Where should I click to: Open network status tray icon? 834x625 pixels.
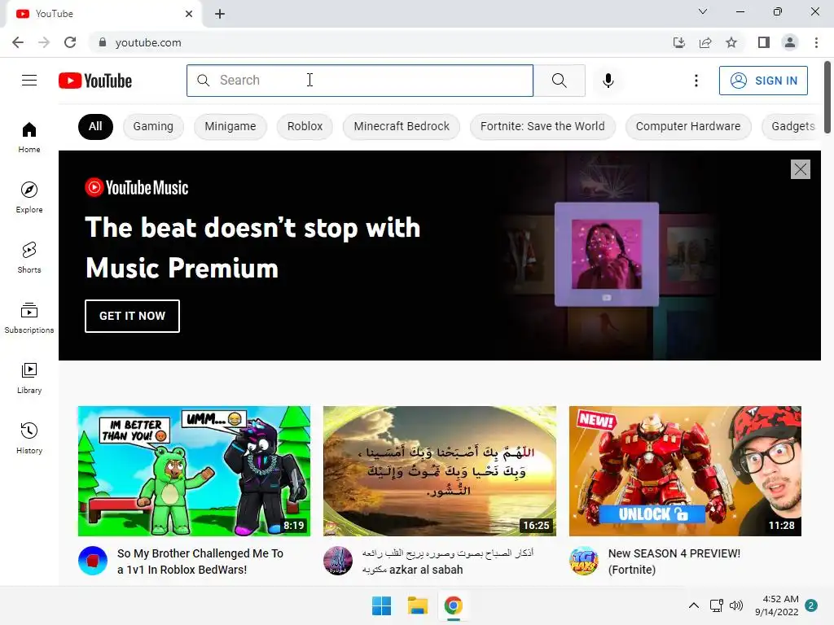coord(716,605)
